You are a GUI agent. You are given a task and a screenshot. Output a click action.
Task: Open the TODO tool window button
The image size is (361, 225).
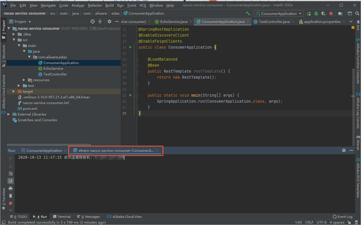(18, 217)
